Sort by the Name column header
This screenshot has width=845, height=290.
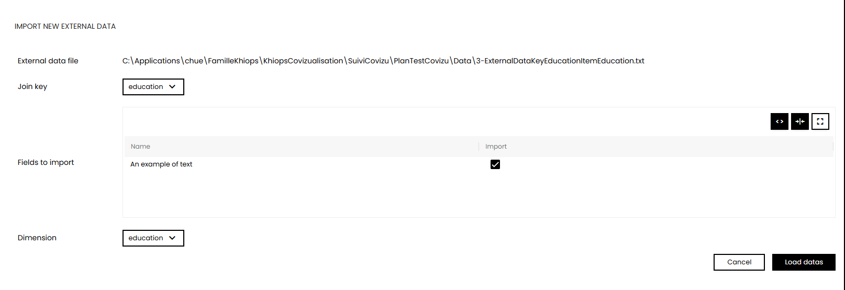140,147
